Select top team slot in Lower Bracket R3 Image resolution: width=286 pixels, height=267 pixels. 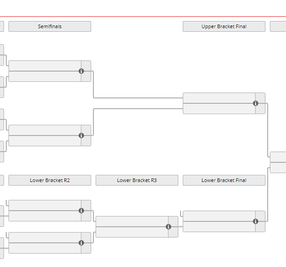(132, 221)
